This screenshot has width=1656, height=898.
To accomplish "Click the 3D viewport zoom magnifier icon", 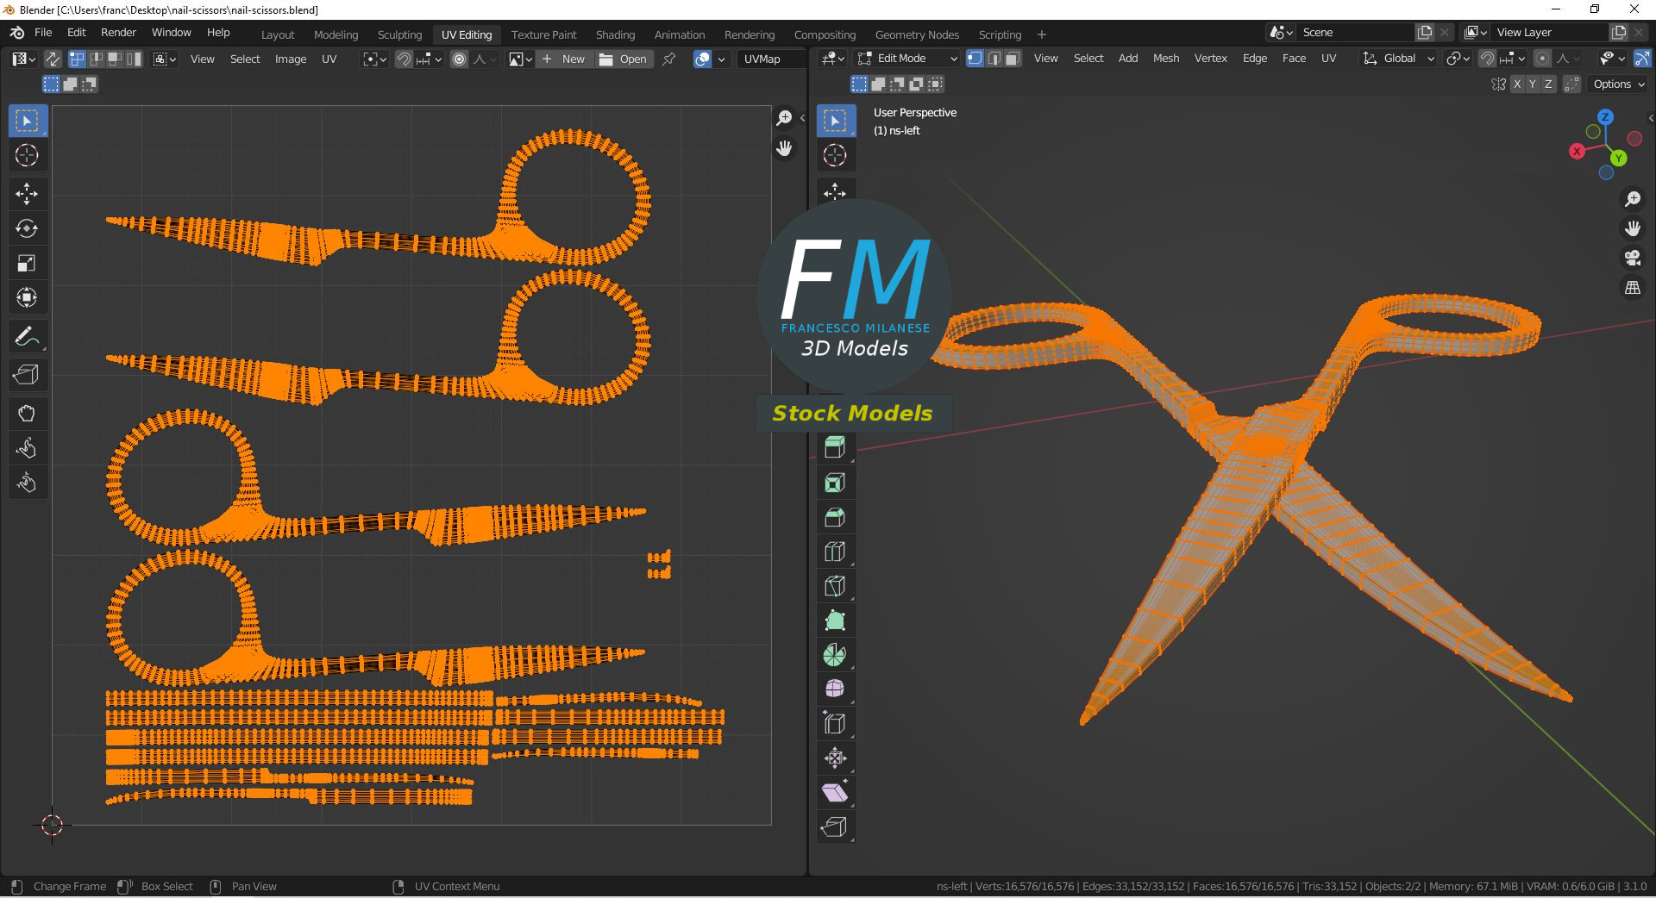I will (1633, 199).
